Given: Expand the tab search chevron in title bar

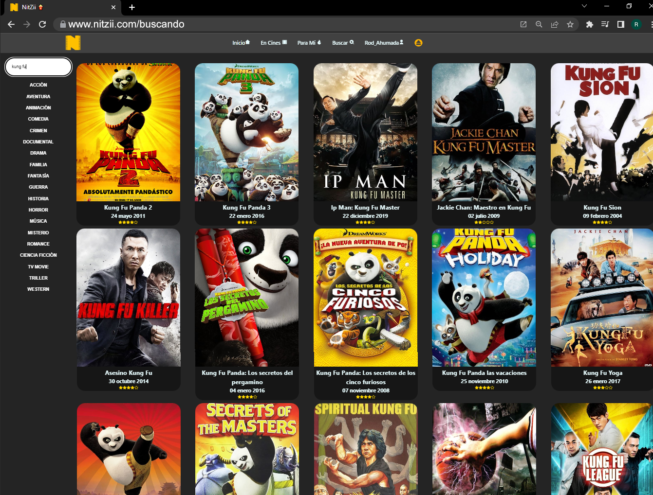Looking at the screenshot, I should pyautogui.click(x=584, y=6).
